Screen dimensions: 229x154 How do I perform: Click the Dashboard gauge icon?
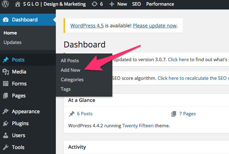(6, 20)
